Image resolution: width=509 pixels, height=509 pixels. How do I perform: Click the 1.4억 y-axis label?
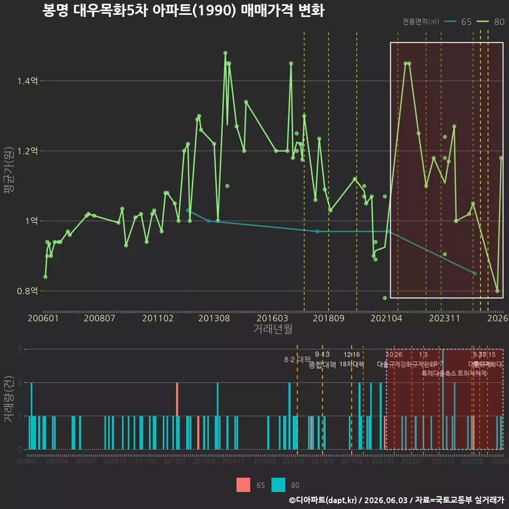[x=28, y=81]
